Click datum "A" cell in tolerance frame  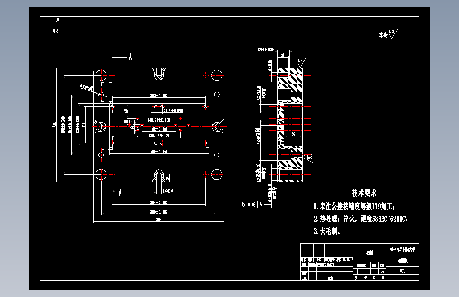pyautogui.click(x=260, y=205)
